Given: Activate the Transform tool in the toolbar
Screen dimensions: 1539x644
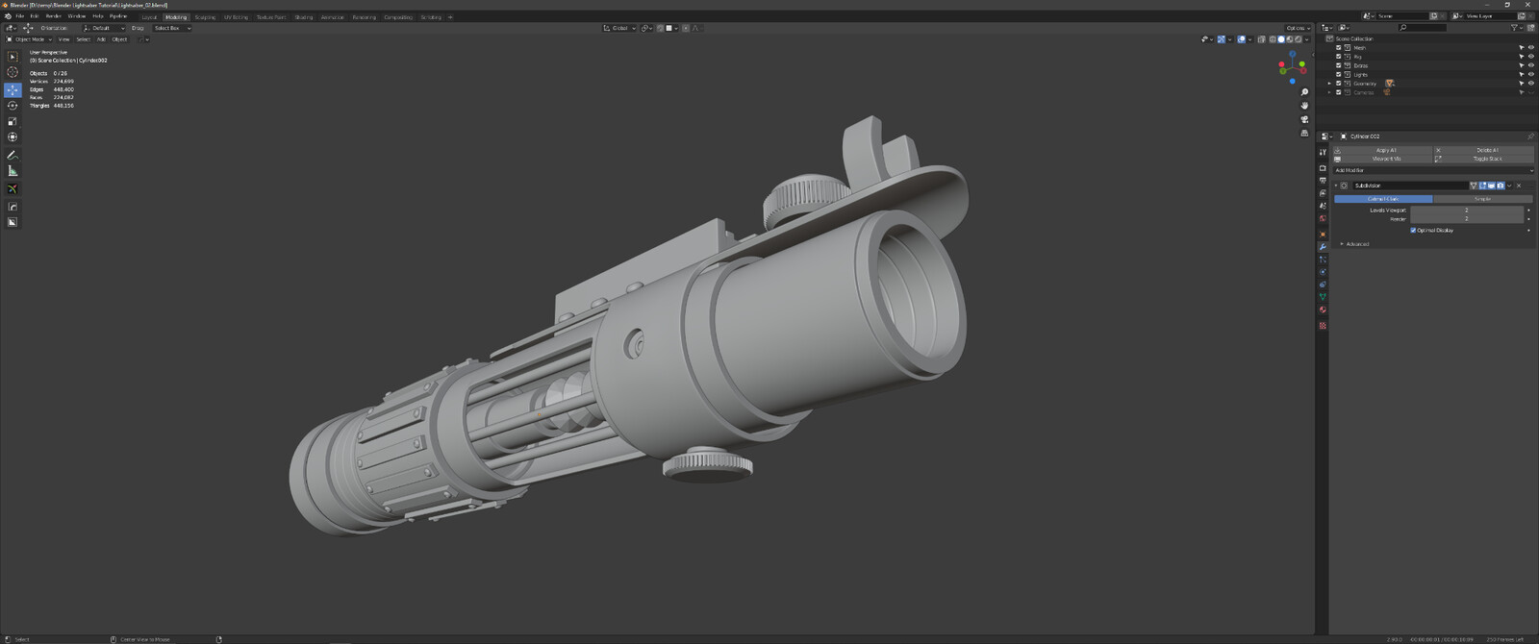Looking at the screenshot, I should click(x=13, y=136).
